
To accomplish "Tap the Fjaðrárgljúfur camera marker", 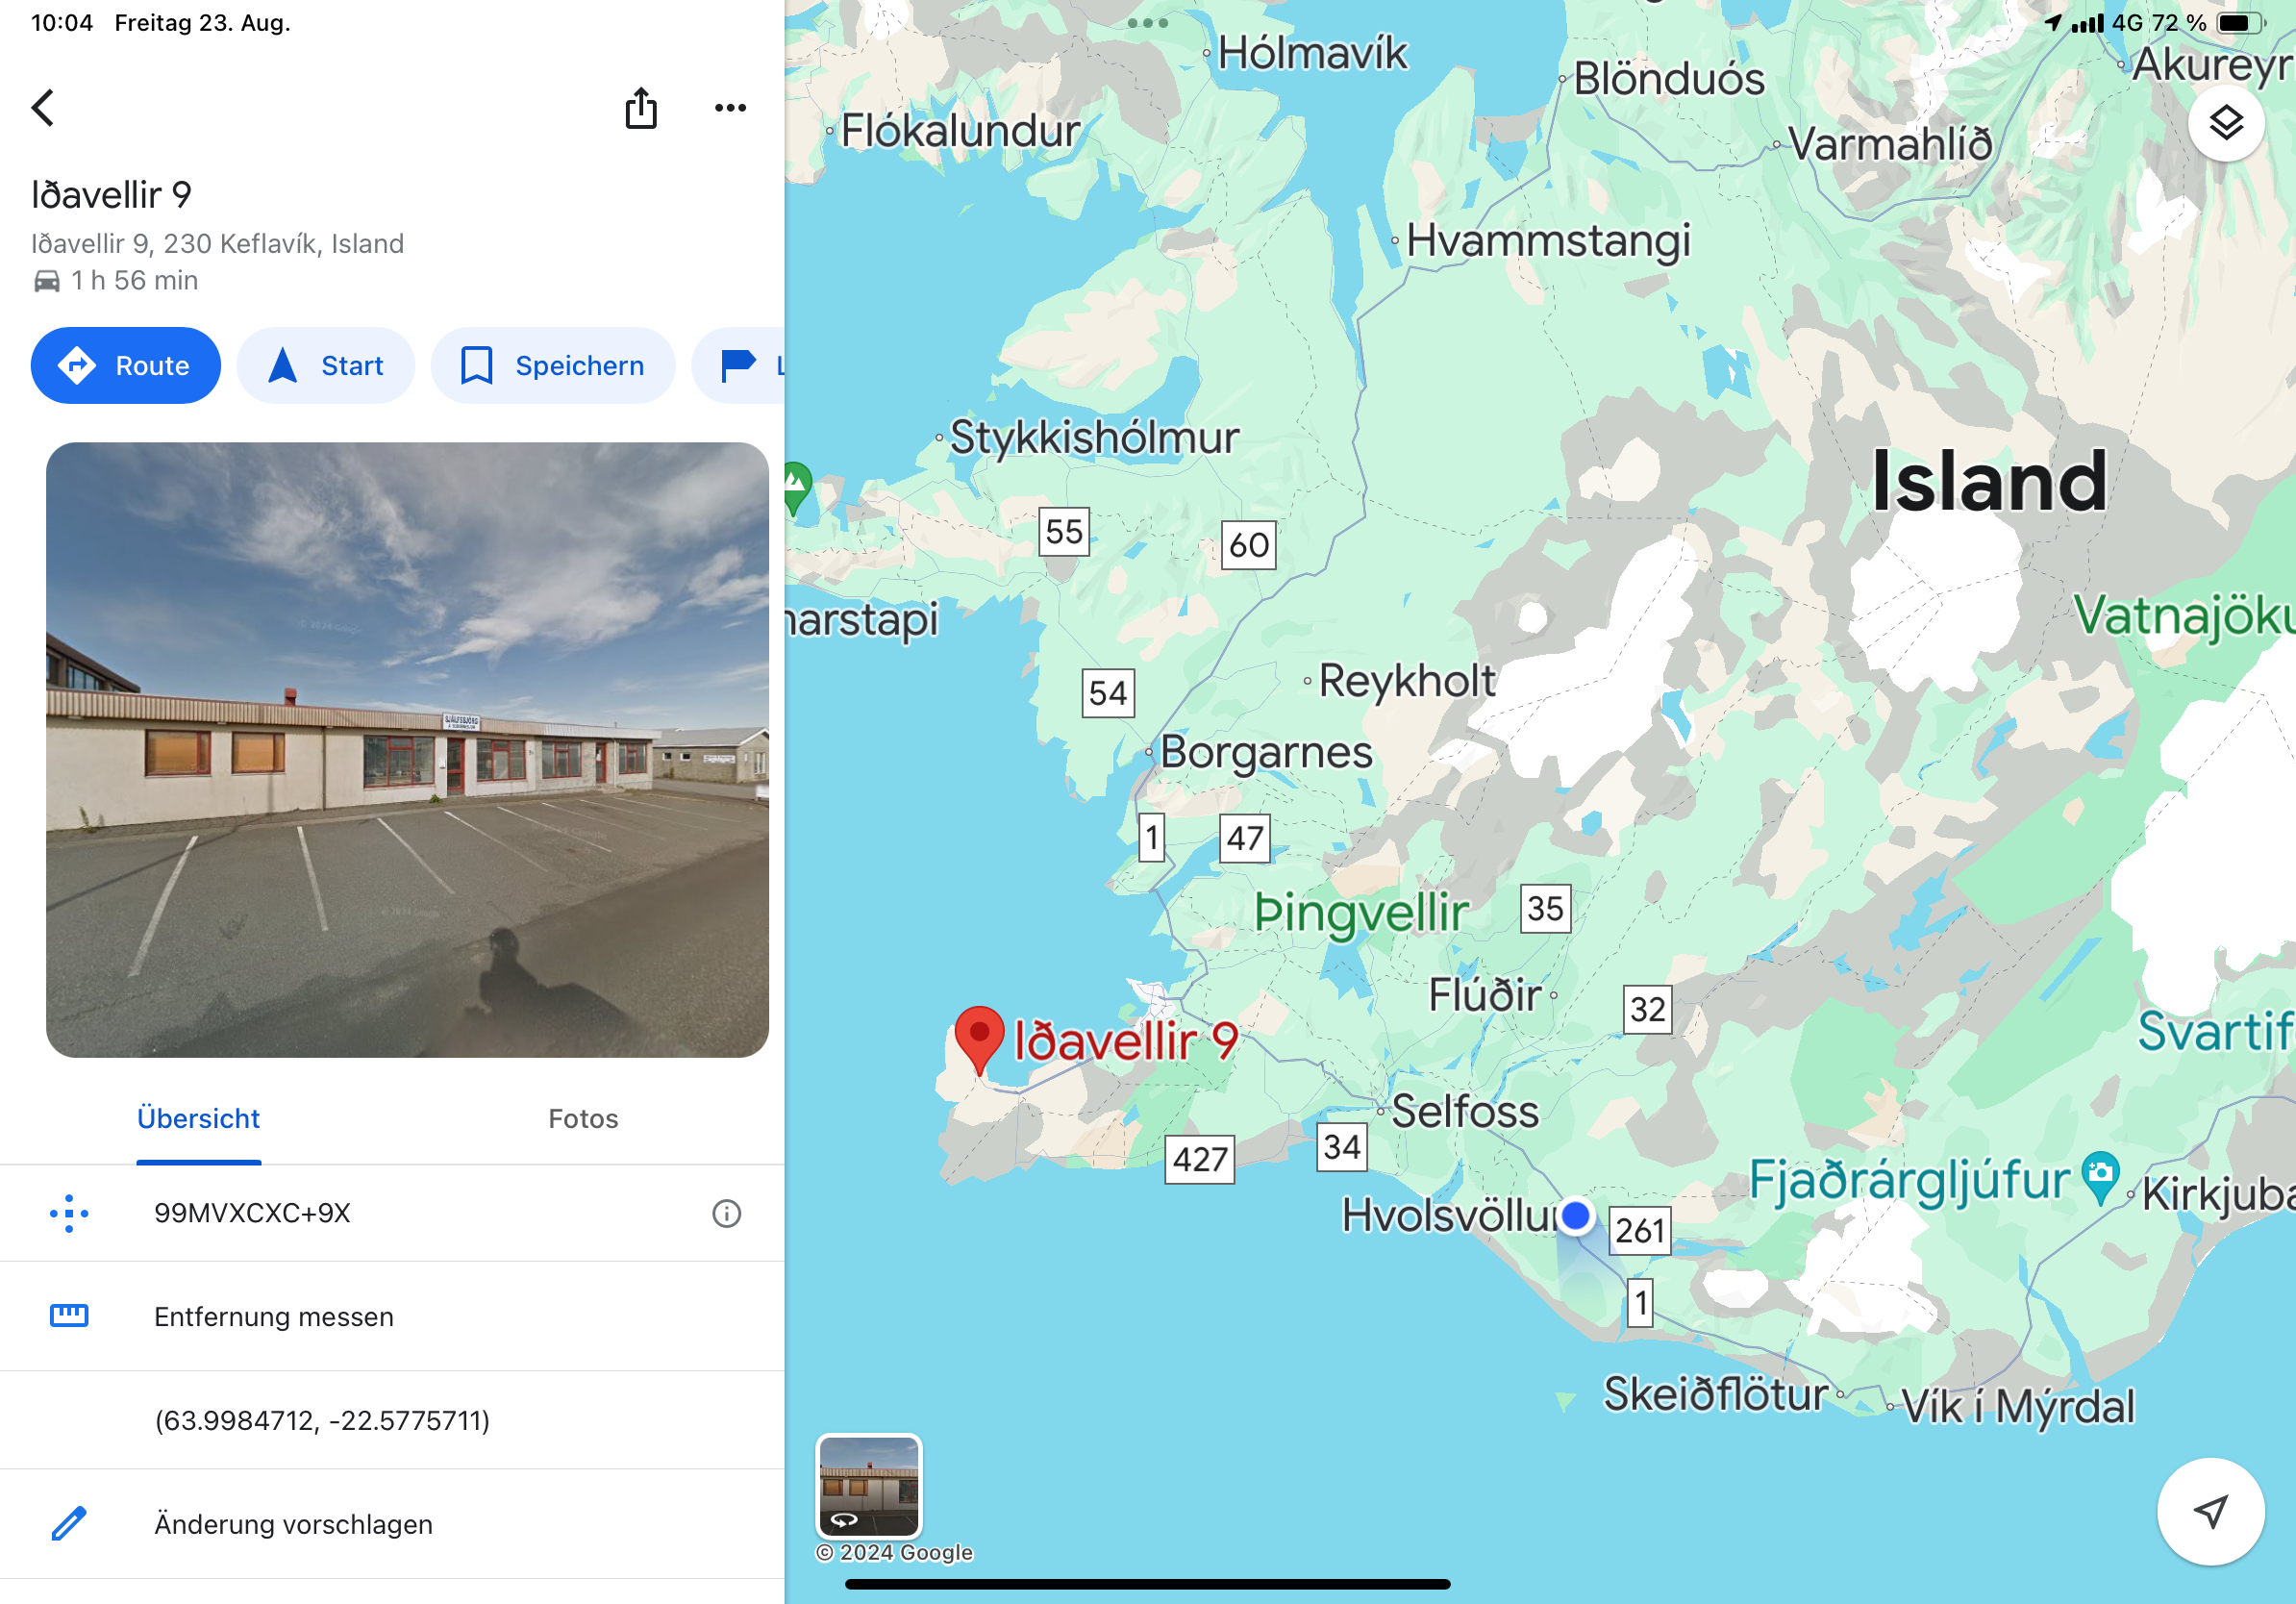I will click(2100, 1176).
